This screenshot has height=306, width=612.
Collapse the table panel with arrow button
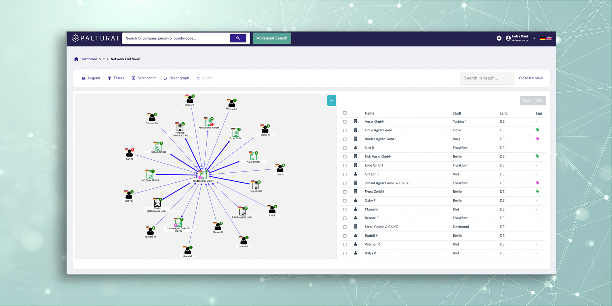331,100
